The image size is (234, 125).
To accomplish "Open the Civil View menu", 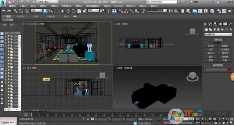I will click(x=118, y=6).
